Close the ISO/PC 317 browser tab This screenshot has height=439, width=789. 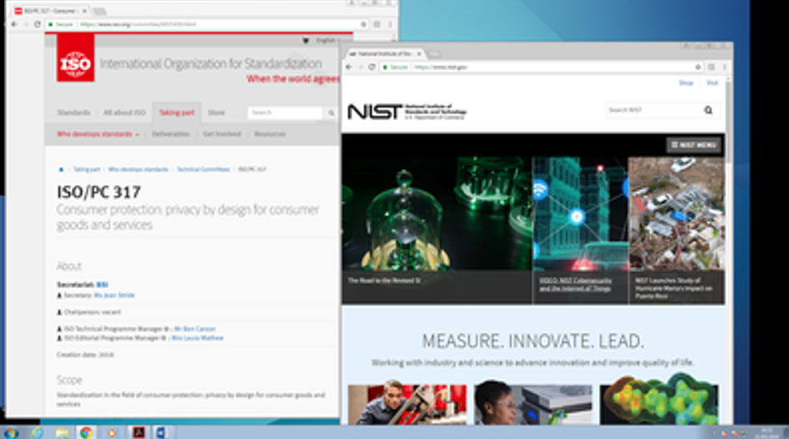tap(84, 11)
